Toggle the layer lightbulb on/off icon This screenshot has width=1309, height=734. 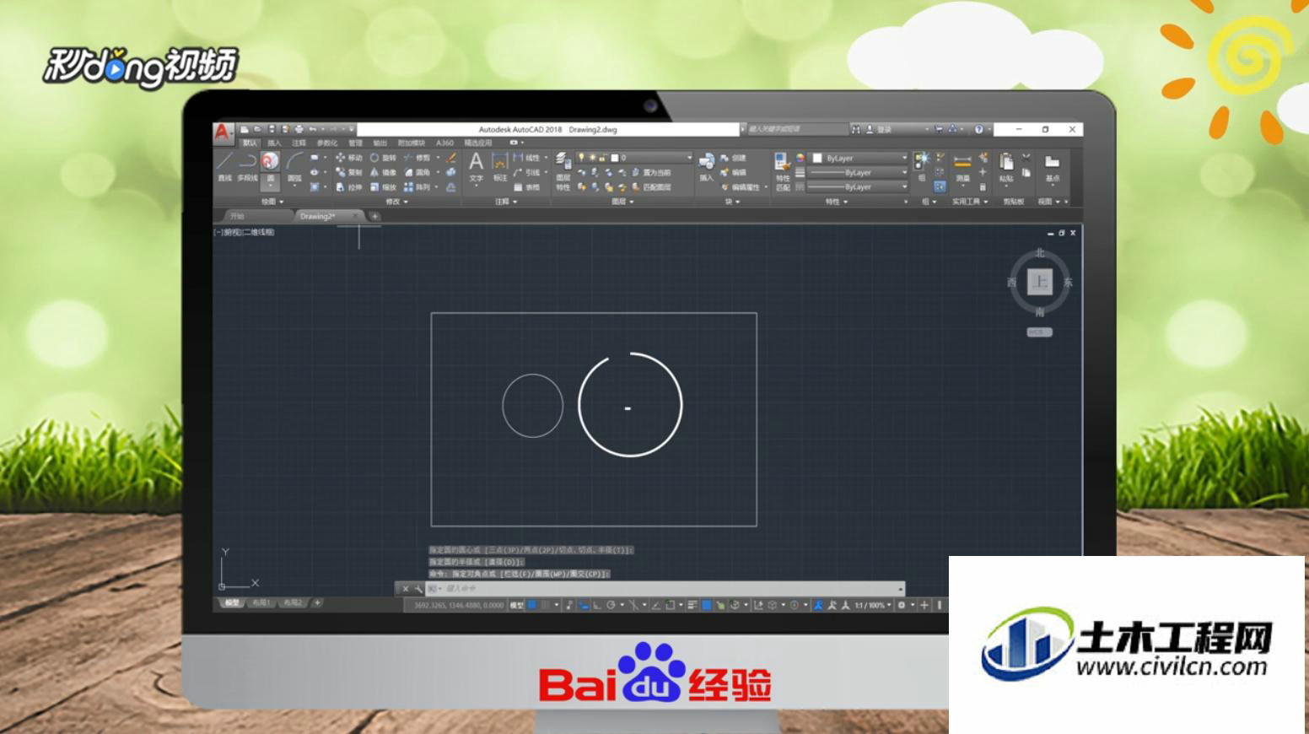point(580,158)
